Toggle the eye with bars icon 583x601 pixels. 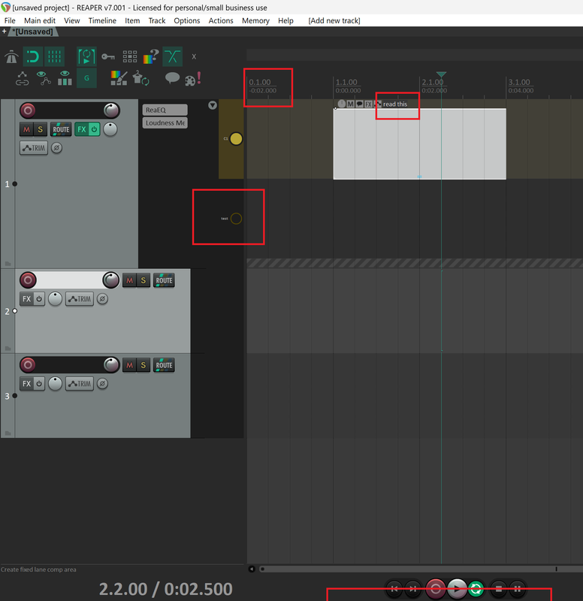65,78
